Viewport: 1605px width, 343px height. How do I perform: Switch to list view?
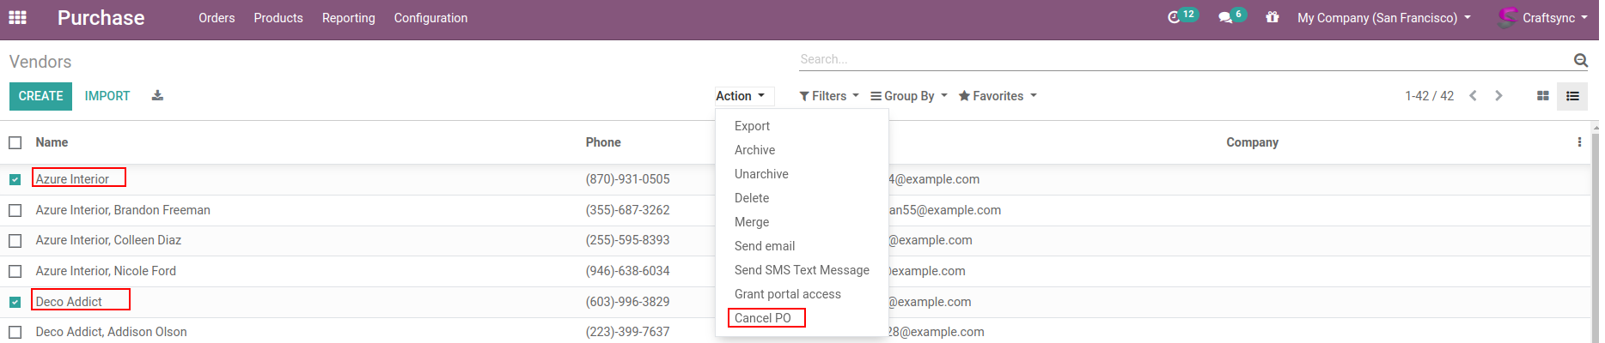[x=1572, y=96]
